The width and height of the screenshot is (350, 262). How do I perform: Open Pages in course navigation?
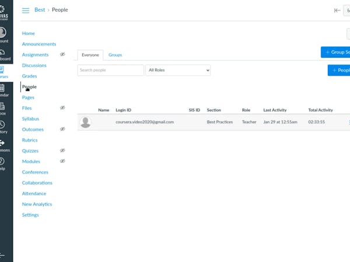click(28, 98)
